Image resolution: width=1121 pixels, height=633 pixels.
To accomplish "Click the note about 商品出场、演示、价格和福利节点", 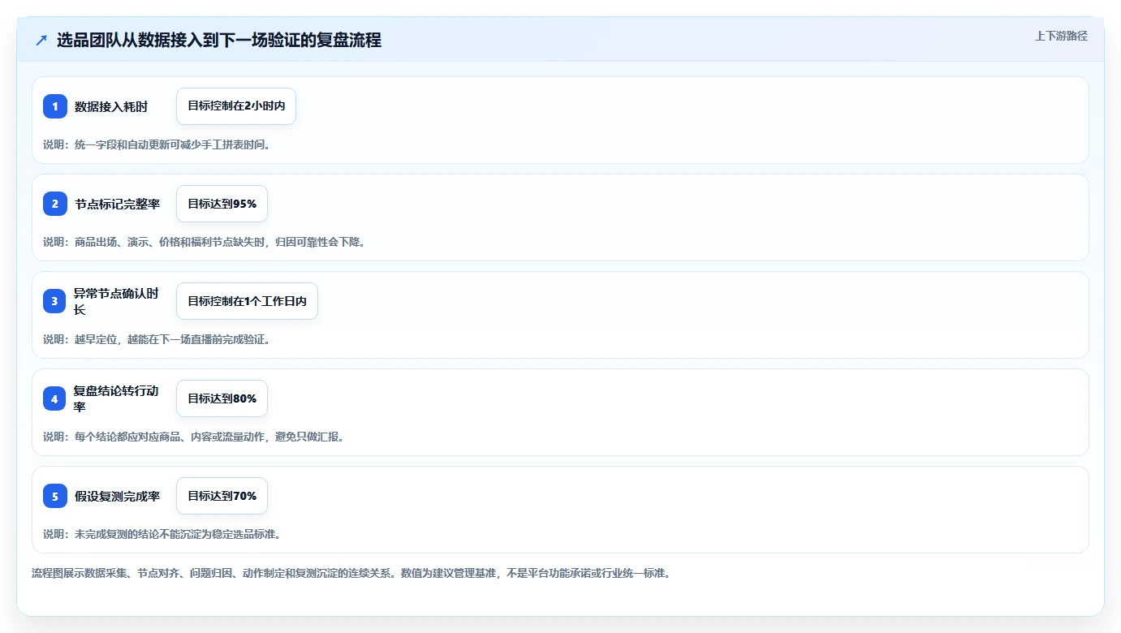I will pos(205,242).
